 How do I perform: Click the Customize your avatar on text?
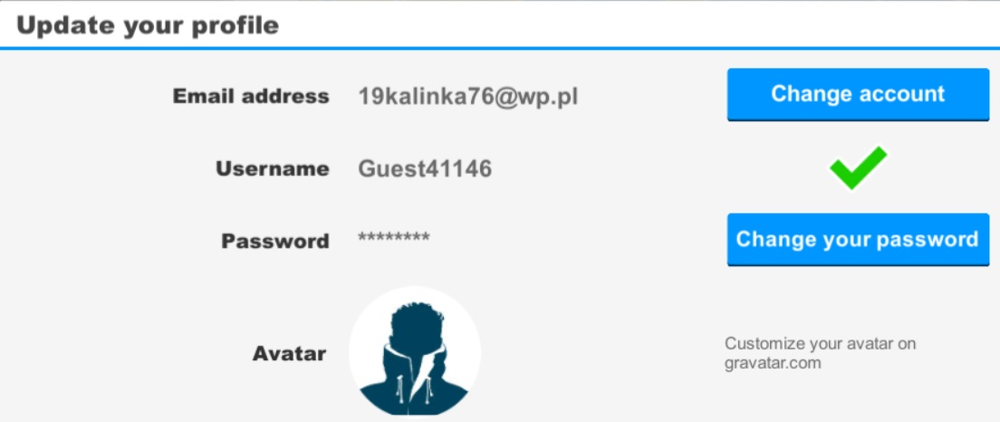[820, 343]
